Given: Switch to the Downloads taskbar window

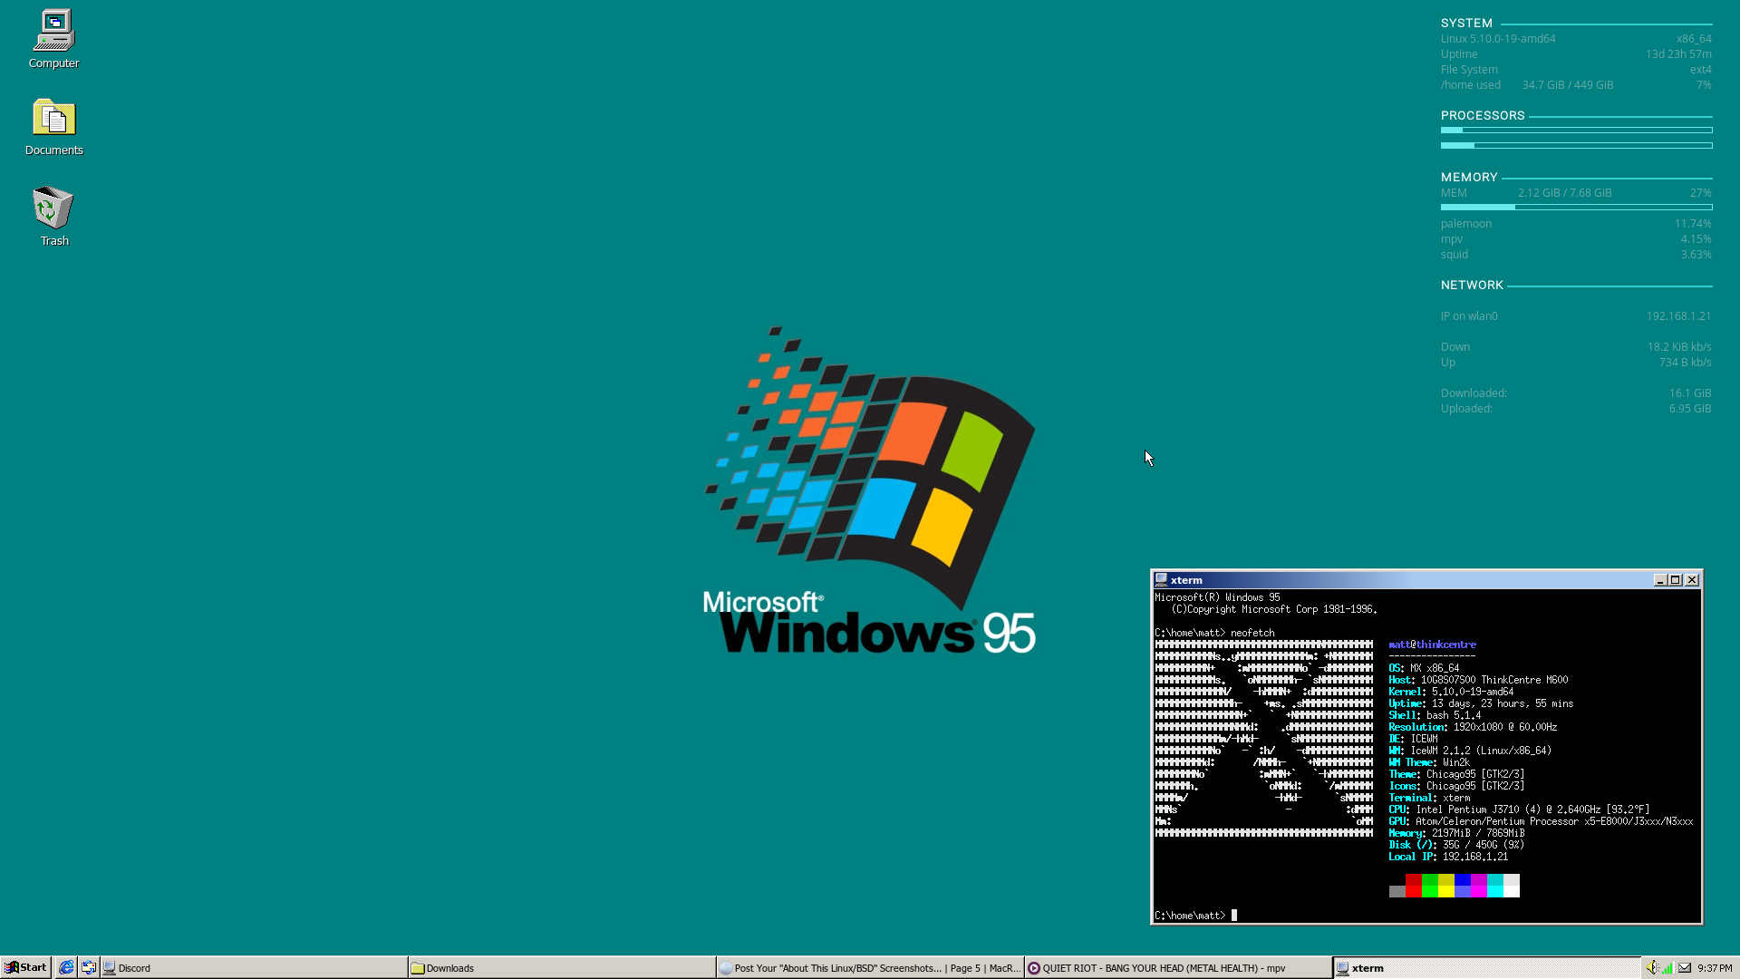Looking at the screenshot, I should [x=561, y=967].
